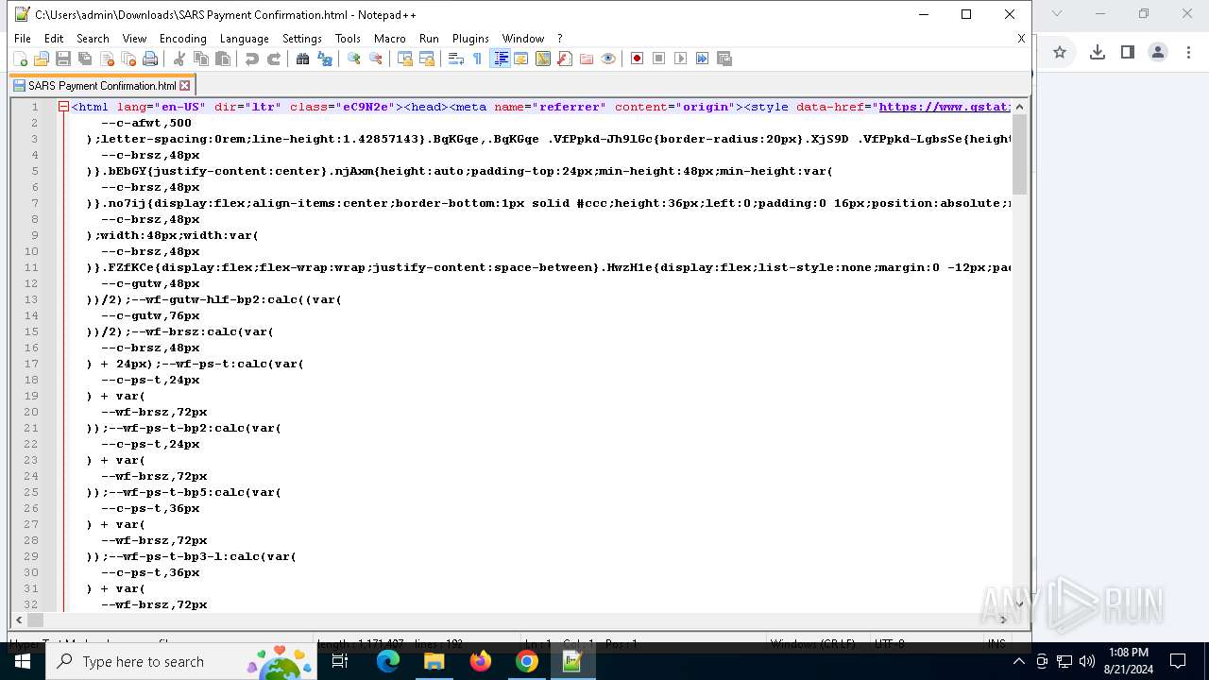Stop macro recording square icon
Viewport: 1209px width, 680px height.
click(659, 59)
